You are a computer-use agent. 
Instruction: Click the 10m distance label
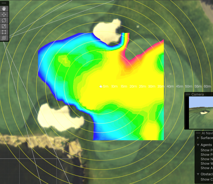tap(114, 86)
